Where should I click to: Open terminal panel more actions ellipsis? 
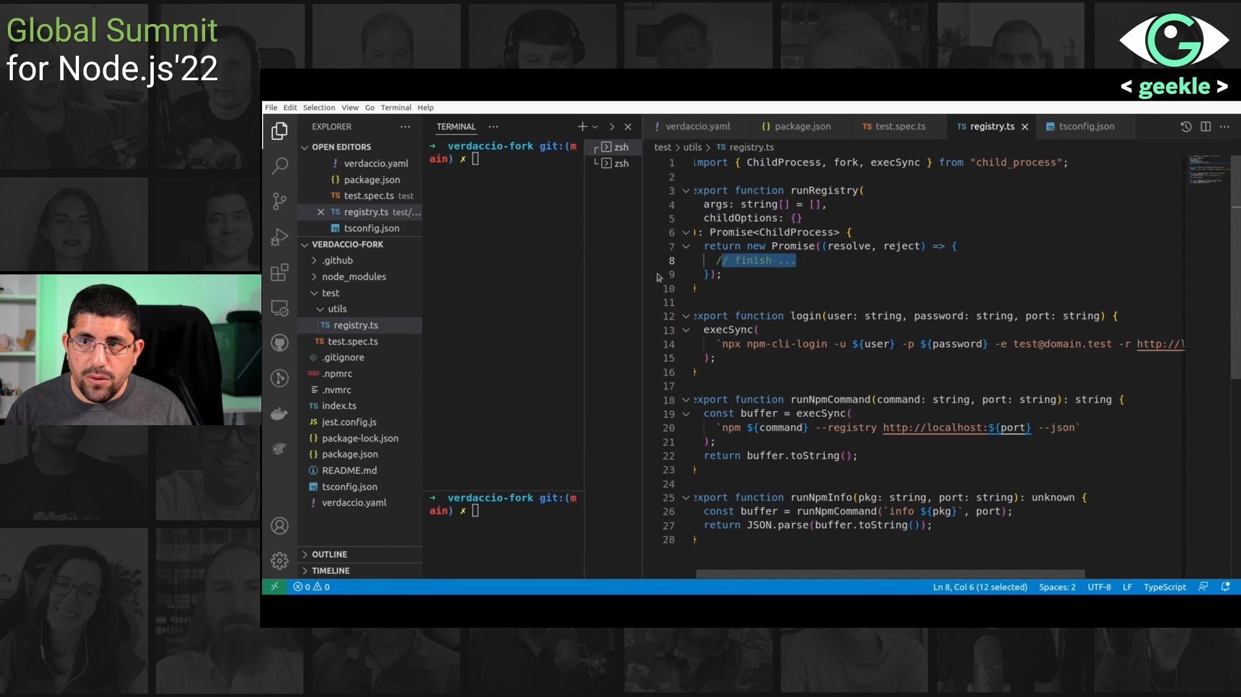(x=494, y=127)
